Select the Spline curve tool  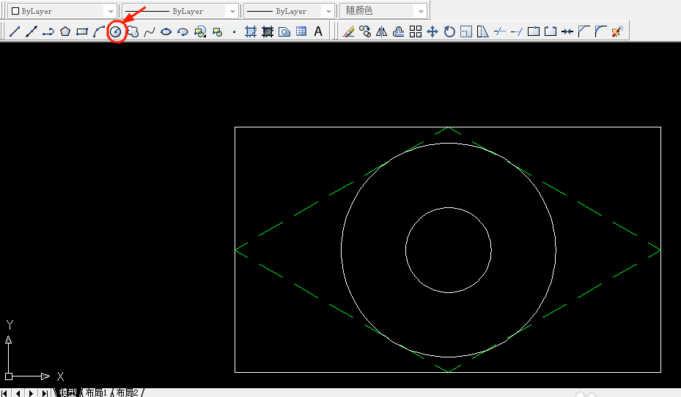pyautogui.click(x=150, y=31)
